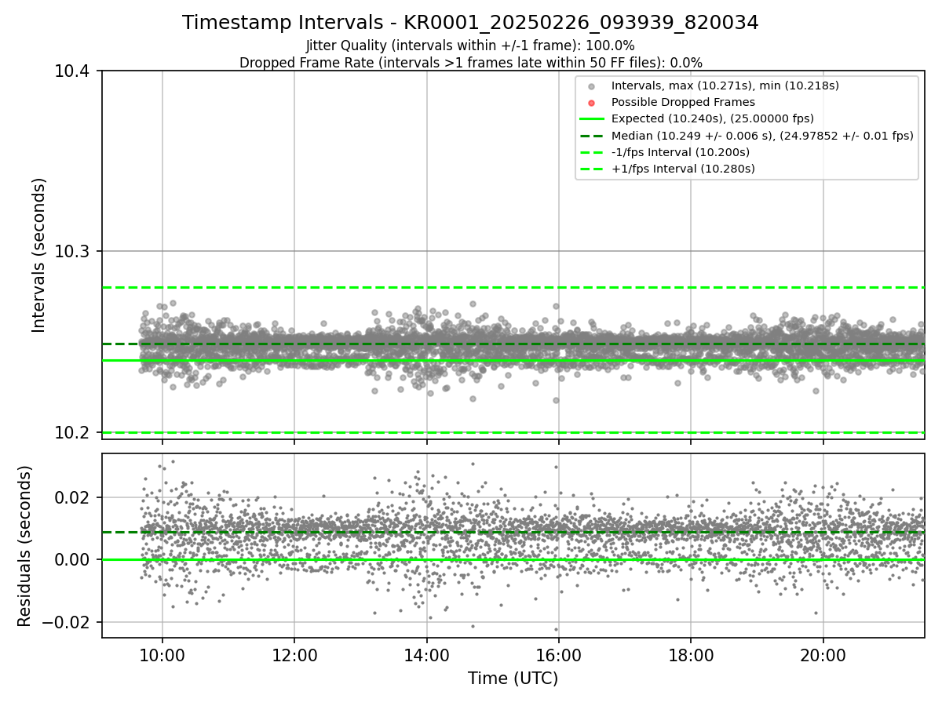Click the Time (UTC) x-axis label
Image resolution: width=942 pixels, height=706 pixels.
[513, 679]
